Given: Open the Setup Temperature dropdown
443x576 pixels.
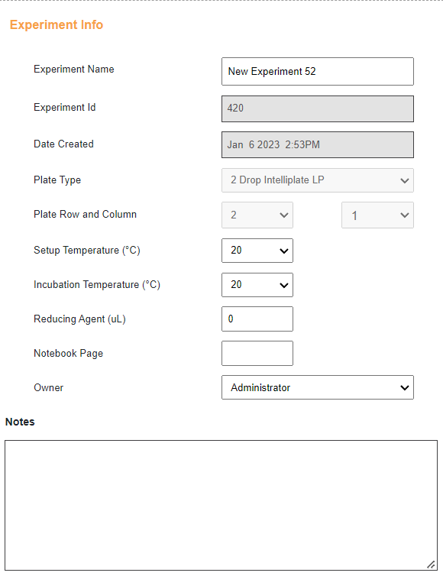Looking at the screenshot, I should (x=257, y=251).
